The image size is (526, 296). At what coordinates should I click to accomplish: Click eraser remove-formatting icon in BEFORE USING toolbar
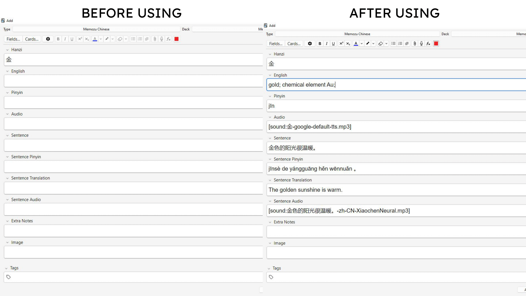point(120,39)
